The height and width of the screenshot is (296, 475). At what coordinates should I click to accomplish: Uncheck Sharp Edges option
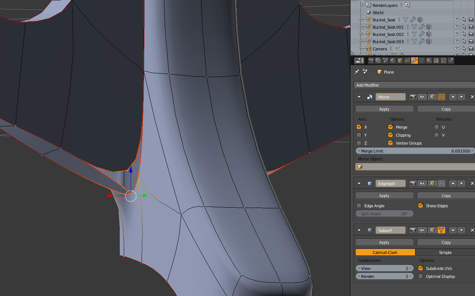[x=421, y=205]
